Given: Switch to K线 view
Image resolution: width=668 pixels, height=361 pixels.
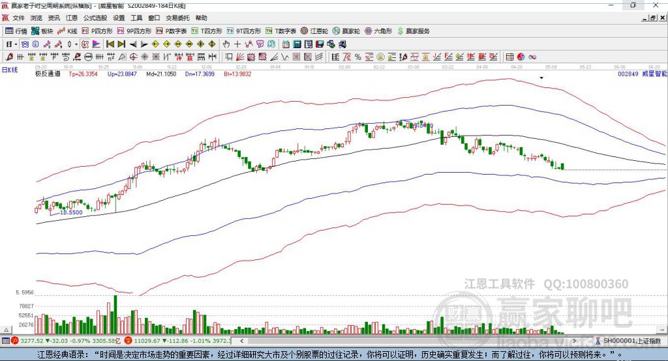Looking at the screenshot, I should coord(67,31).
